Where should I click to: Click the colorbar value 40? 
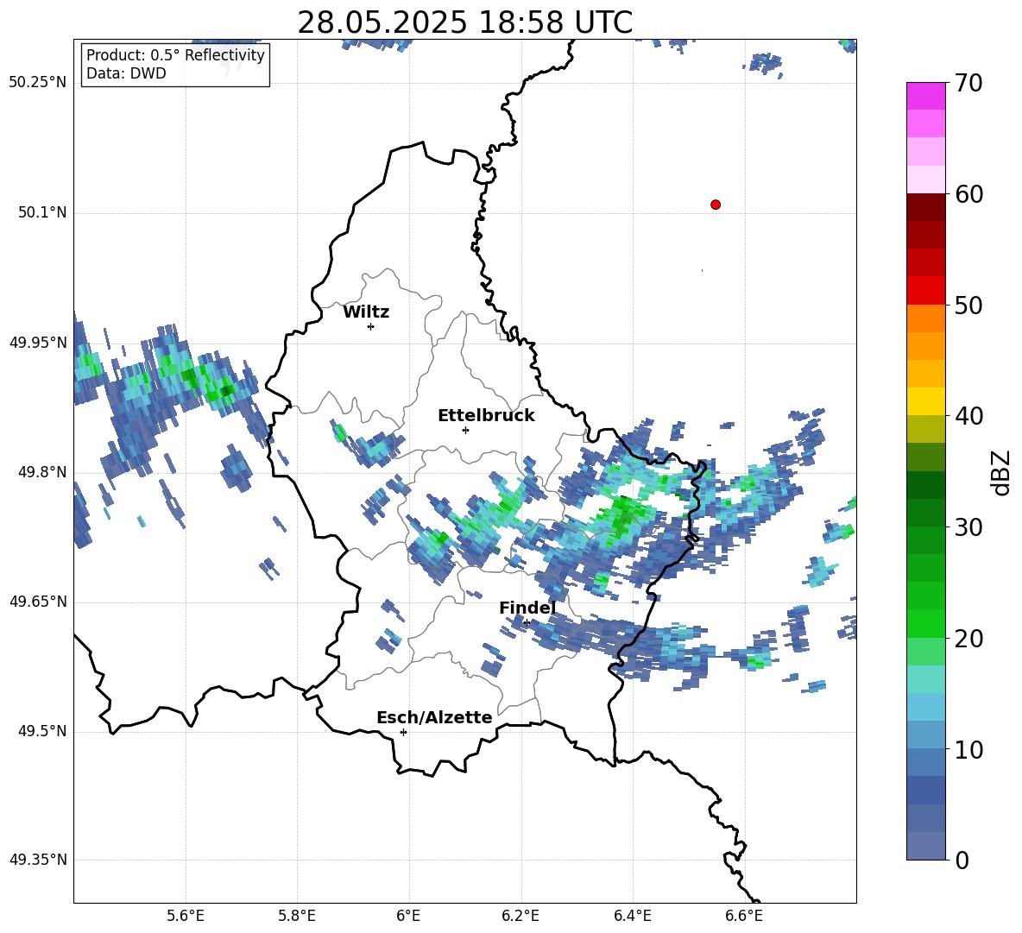[x=968, y=416]
